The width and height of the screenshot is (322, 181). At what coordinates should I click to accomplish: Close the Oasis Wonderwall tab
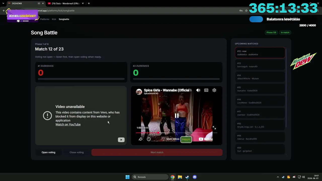click(83, 4)
